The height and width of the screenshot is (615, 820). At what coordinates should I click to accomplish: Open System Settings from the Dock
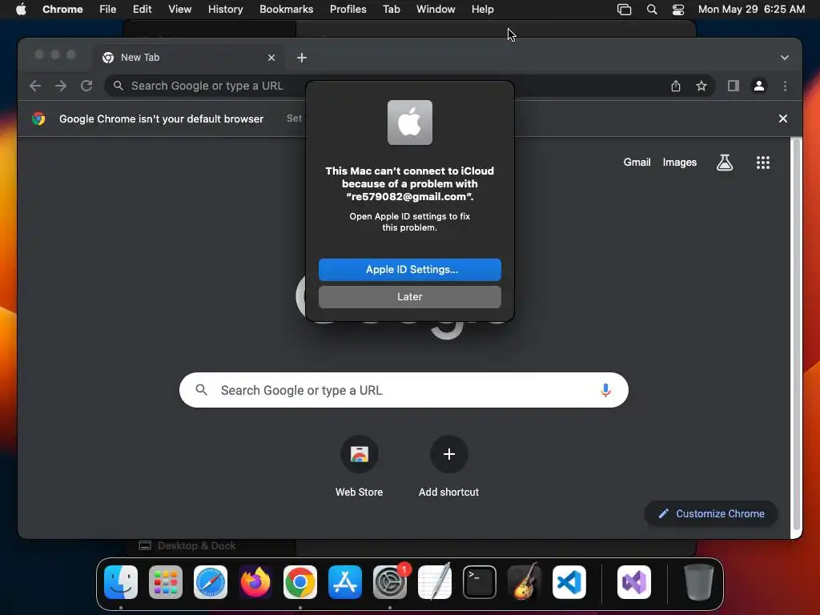click(390, 582)
